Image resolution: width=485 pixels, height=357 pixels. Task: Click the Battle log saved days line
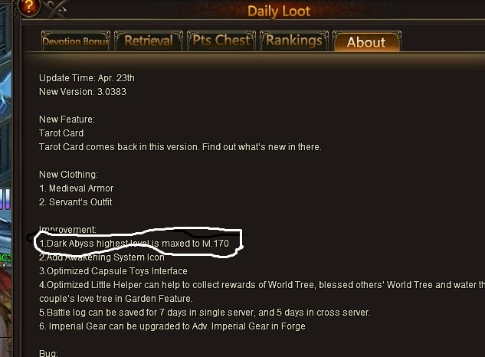205,313
